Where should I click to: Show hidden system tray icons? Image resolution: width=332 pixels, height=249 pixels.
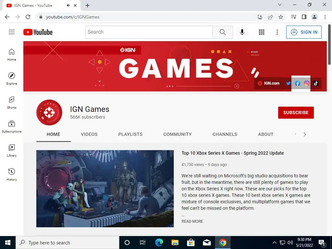coord(274,243)
